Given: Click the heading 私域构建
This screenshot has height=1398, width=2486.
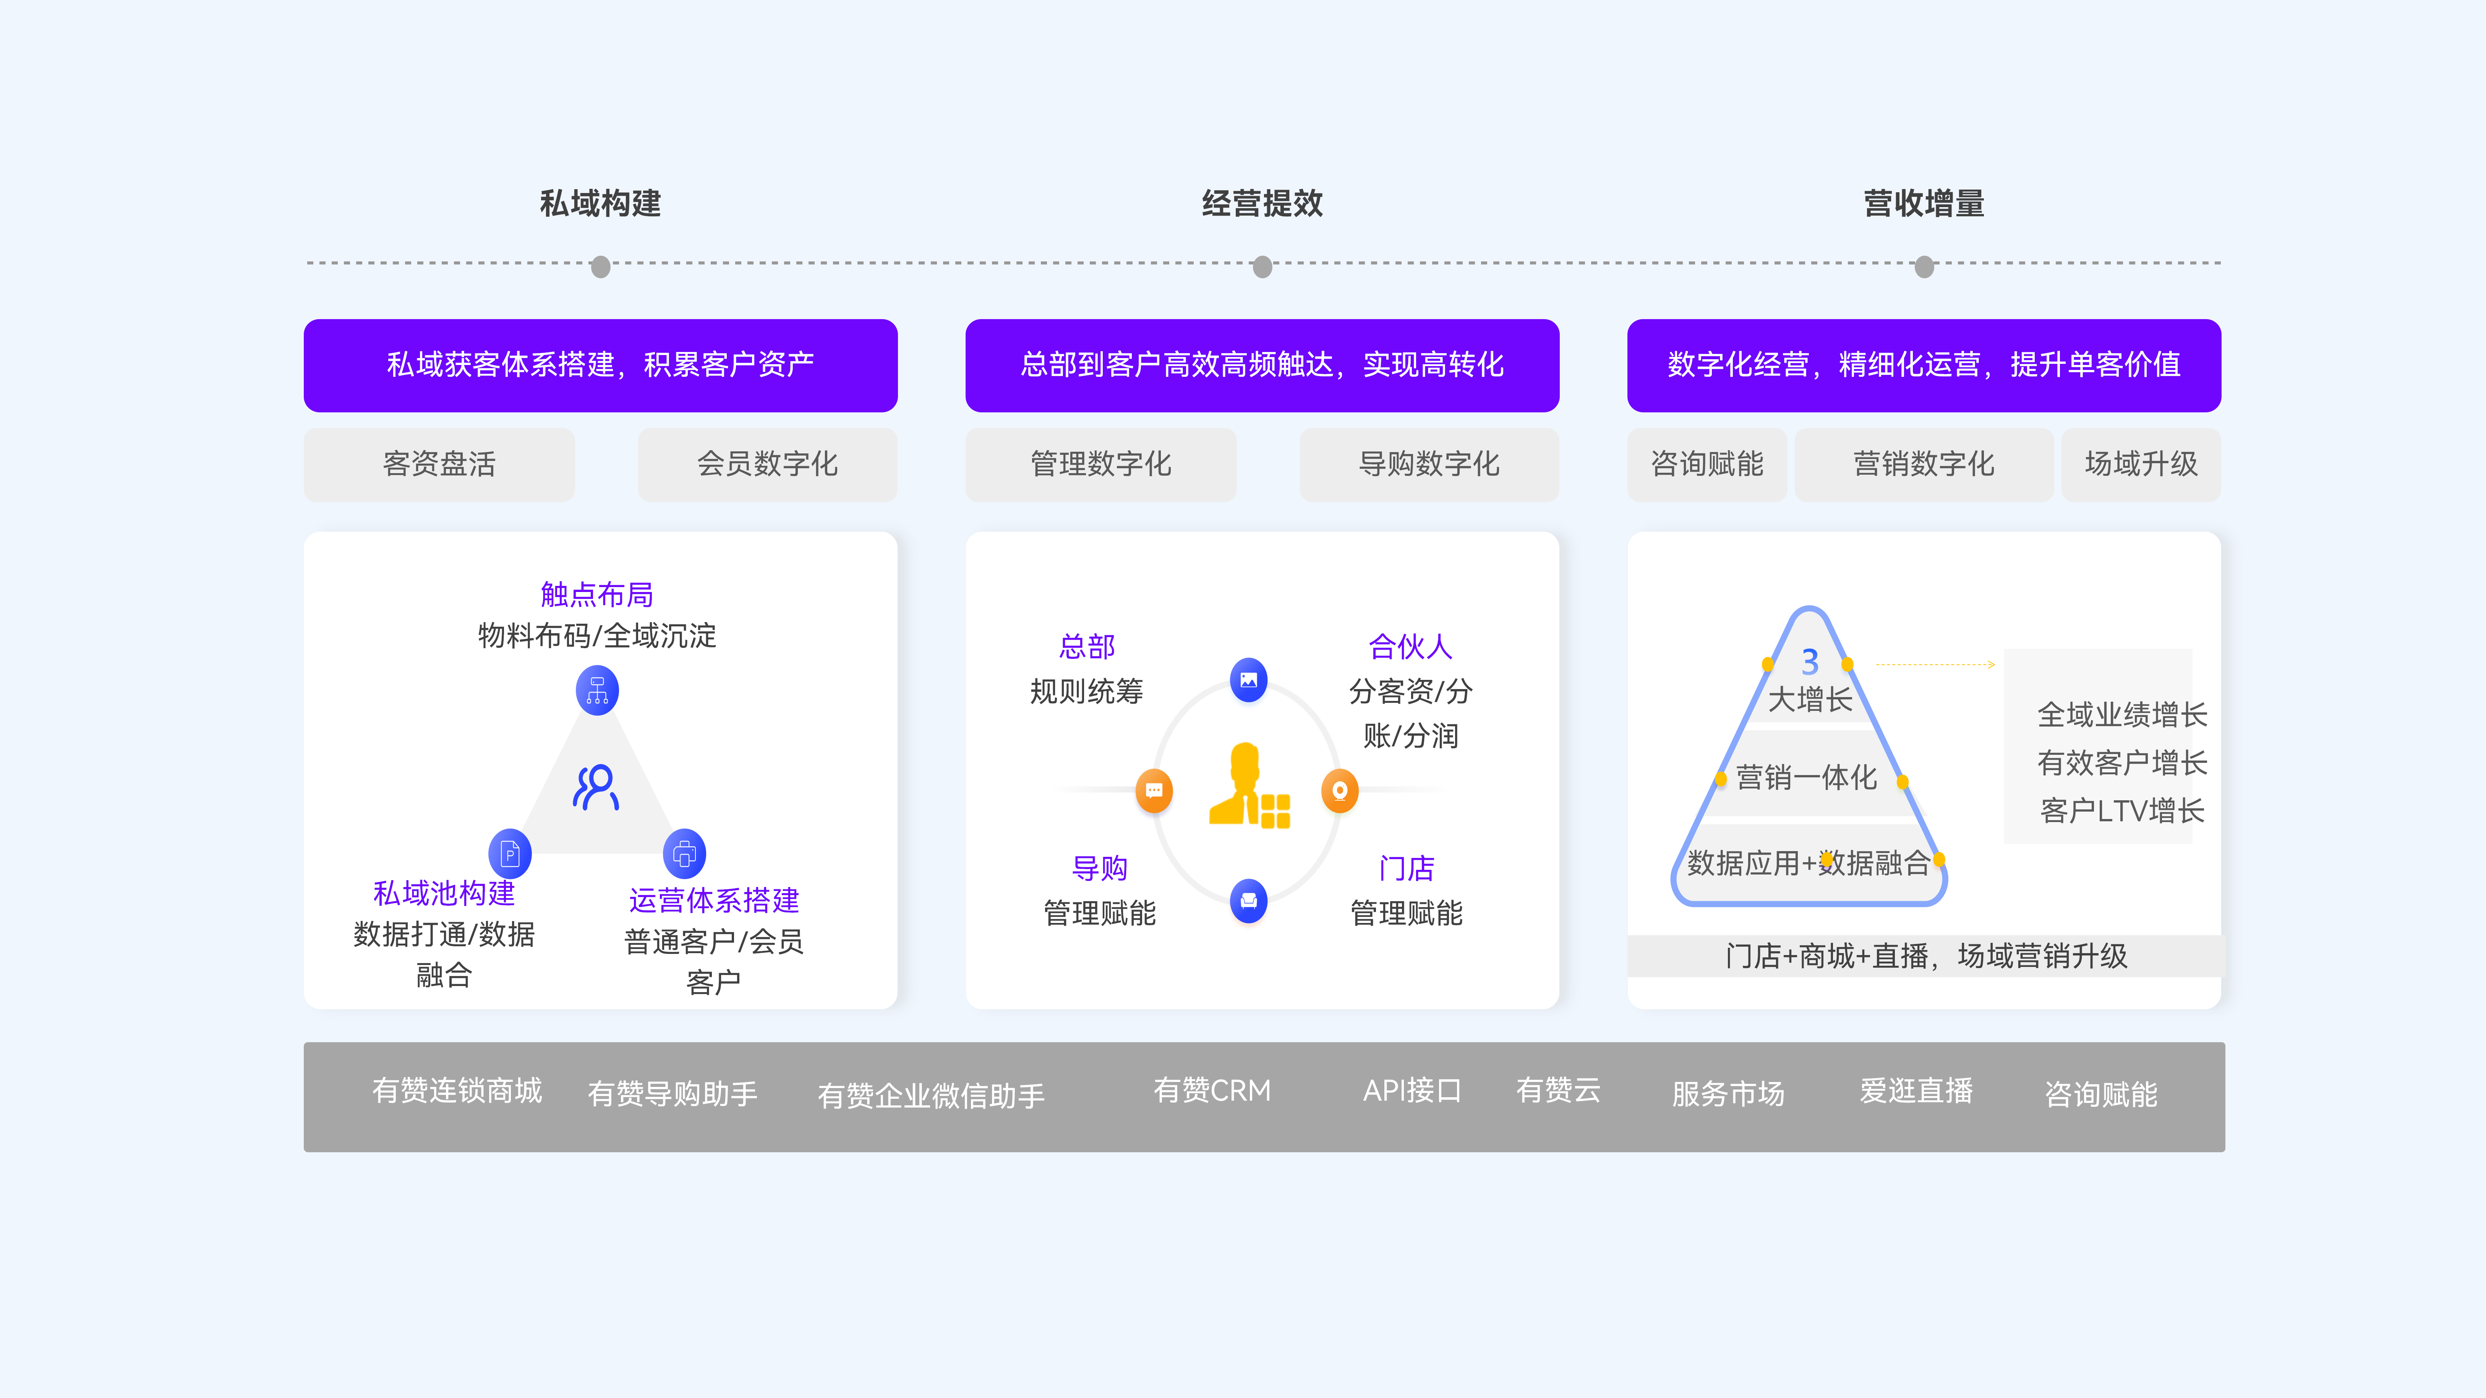Looking at the screenshot, I should (x=600, y=204).
